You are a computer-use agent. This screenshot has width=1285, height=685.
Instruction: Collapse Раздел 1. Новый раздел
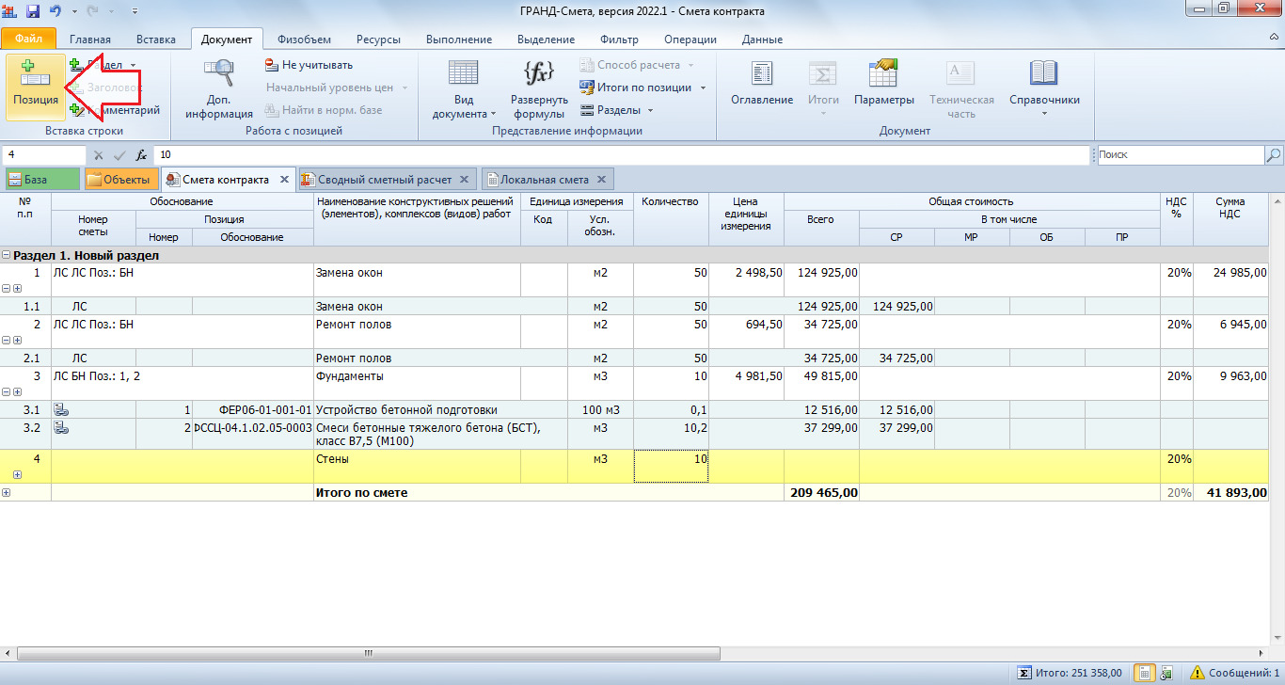7,256
